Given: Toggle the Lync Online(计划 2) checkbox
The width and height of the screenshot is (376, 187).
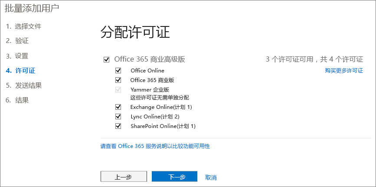Looking at the screenshot, I should 118,116.
